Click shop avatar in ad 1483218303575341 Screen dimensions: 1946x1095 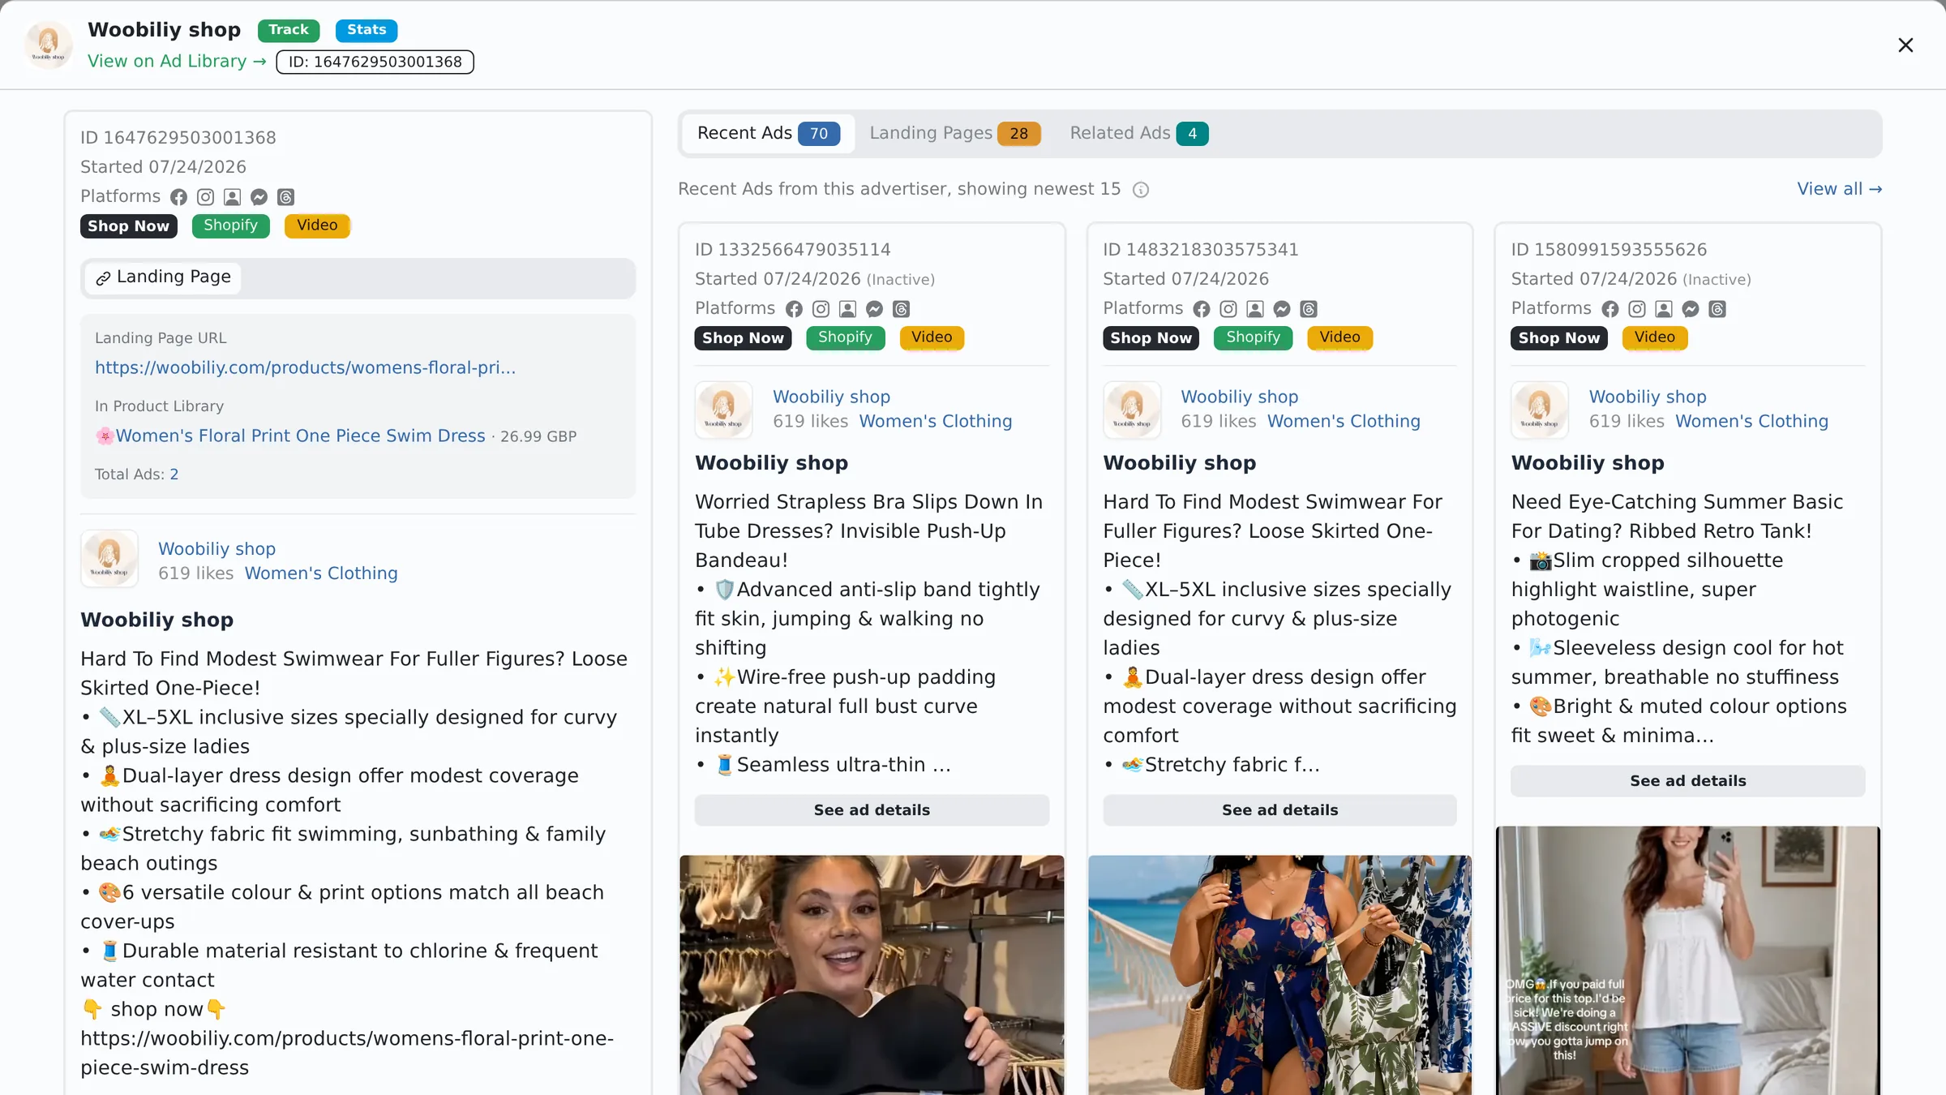tap(1132, 410)
